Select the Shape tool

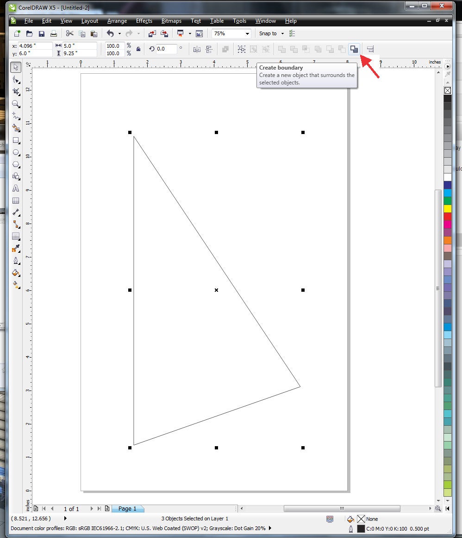click(16, 79)
